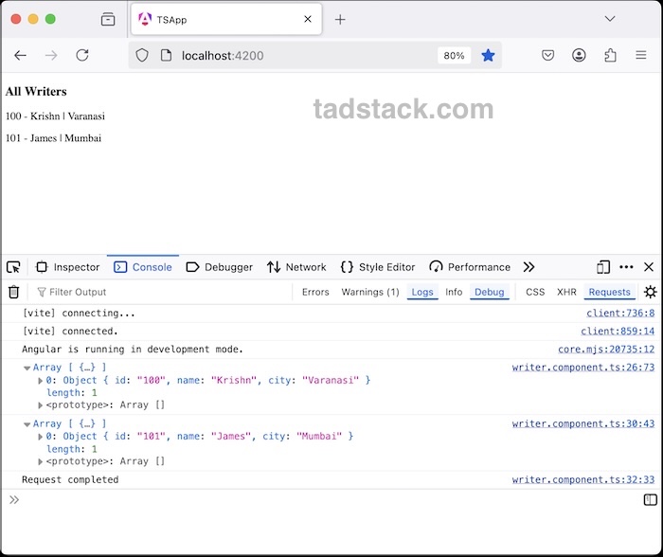The image size is (663, 557).
Task: Click the shield tracking protection icon
Action: coord(142,55)
